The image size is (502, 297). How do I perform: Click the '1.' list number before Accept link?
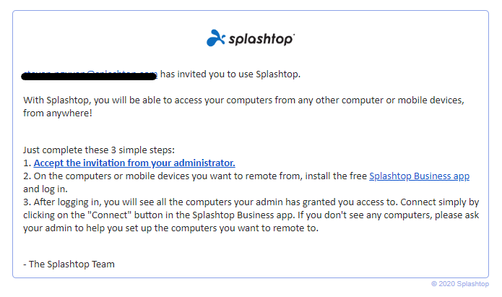click(x=27, y=163)
